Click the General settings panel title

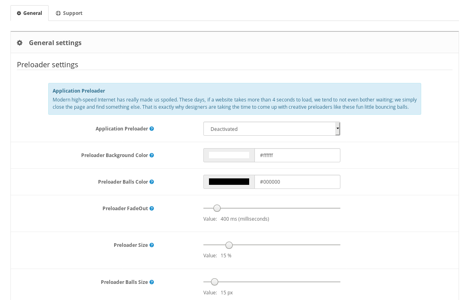(x=55, y=43)
